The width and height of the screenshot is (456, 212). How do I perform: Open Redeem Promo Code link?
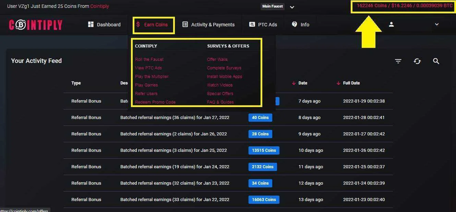155,102
